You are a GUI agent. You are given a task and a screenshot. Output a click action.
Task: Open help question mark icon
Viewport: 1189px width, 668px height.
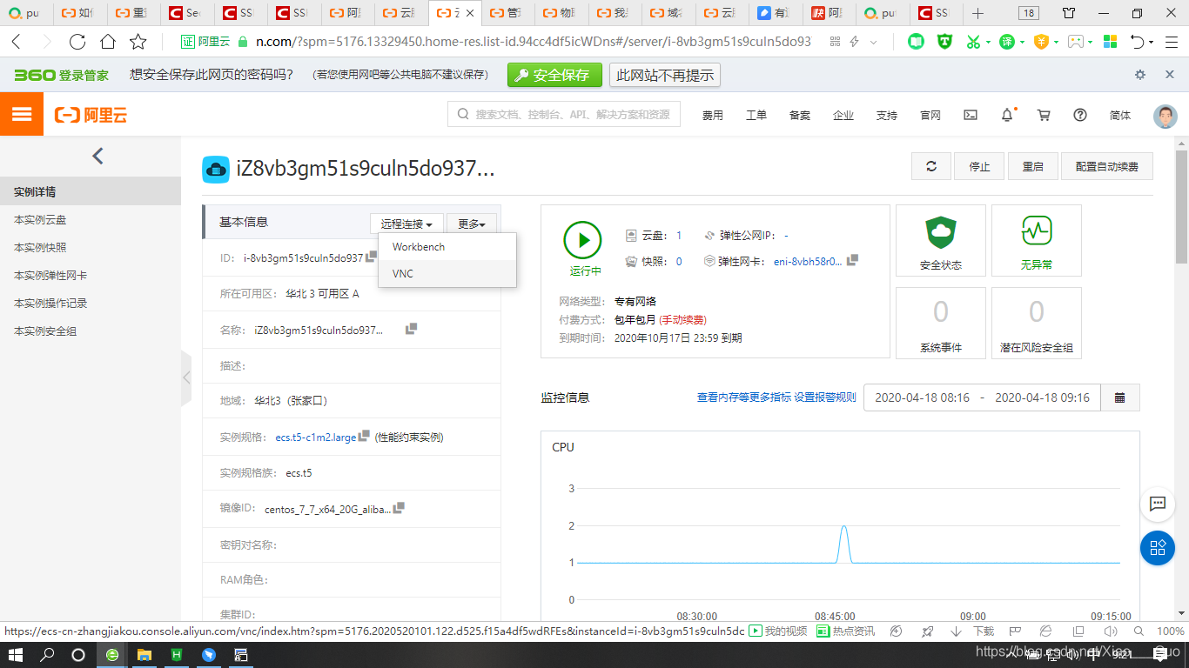1080,115
